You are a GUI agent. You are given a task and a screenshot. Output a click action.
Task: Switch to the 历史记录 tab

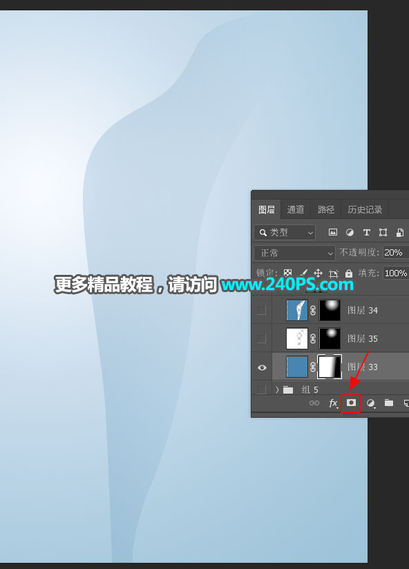(365, 209)
